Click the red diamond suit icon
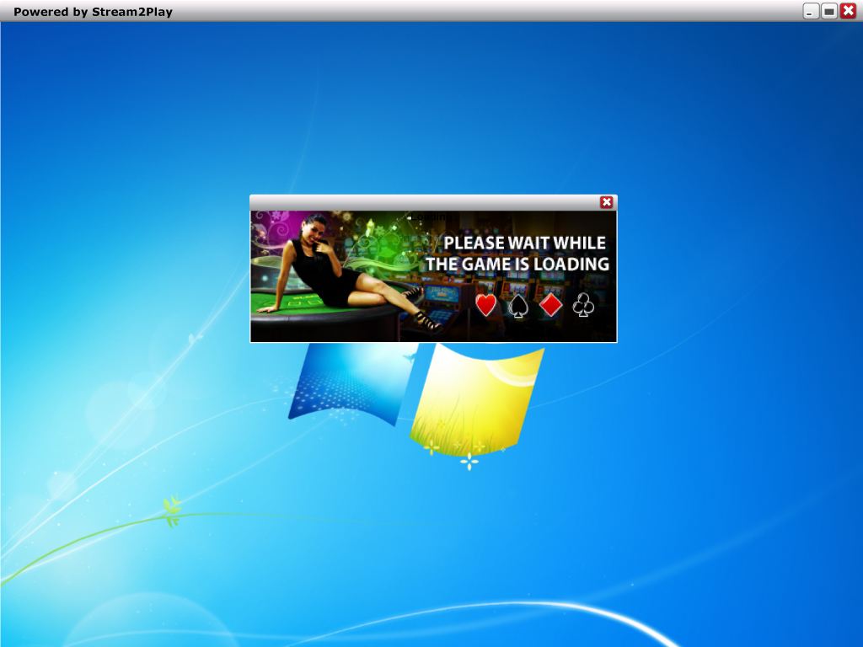Viewport: 863px width, 647px height. 551,305
